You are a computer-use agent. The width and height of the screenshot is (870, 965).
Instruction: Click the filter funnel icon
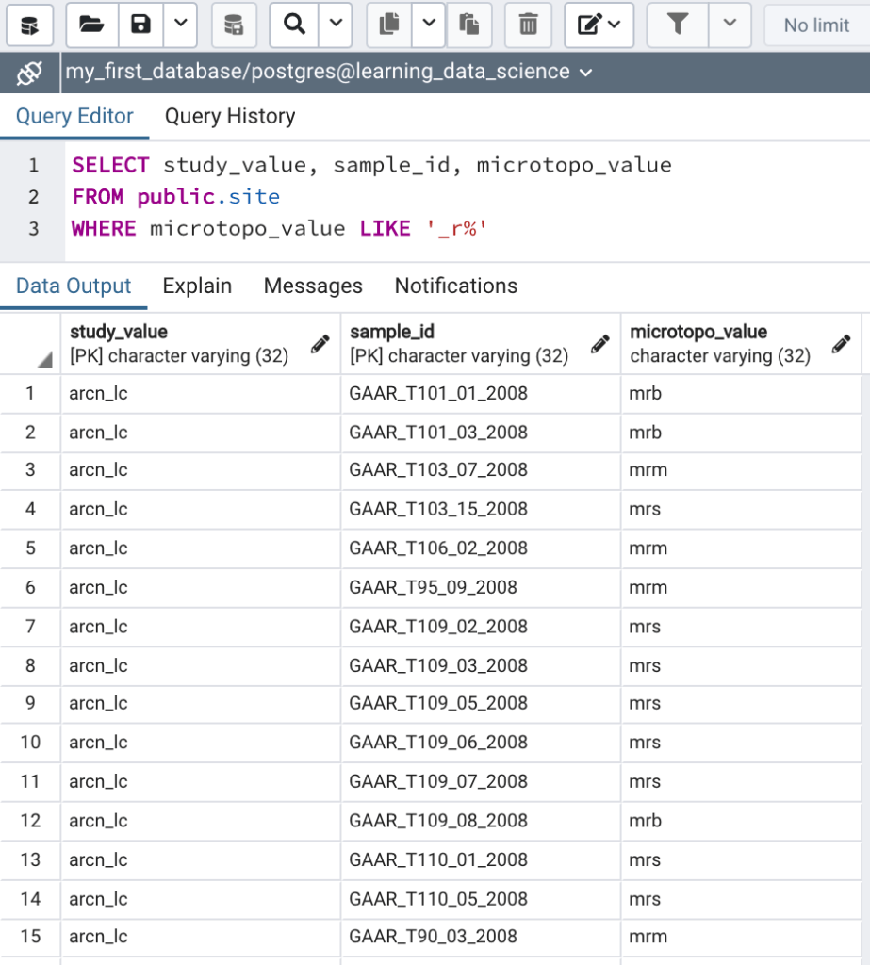[677, 25]
